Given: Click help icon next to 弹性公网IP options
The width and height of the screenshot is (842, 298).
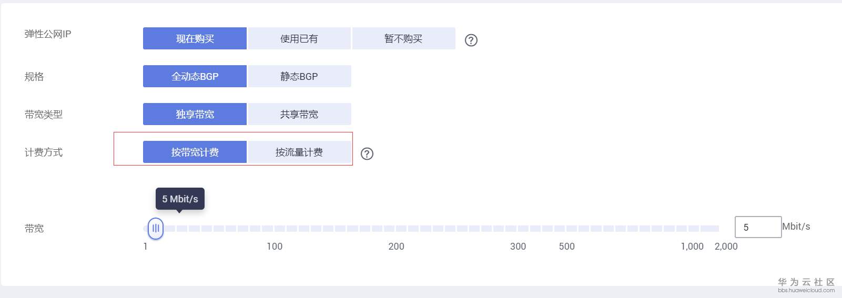Looking at the screenshot, I should [471, 40].
